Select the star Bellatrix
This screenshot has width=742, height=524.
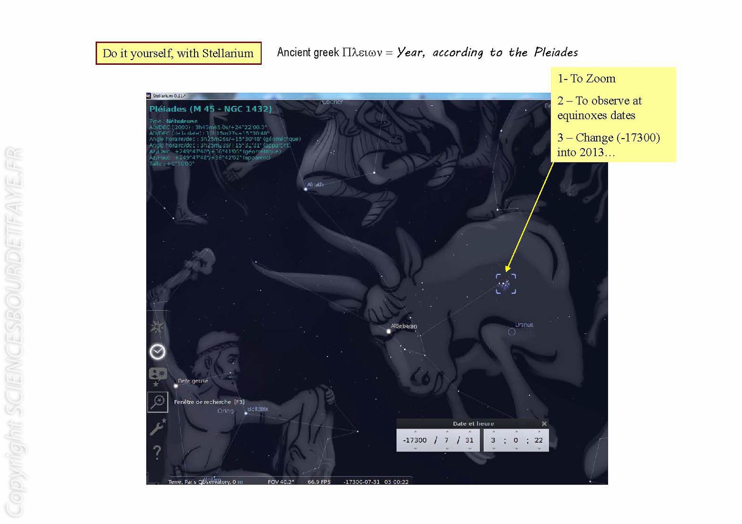[246, 413]
